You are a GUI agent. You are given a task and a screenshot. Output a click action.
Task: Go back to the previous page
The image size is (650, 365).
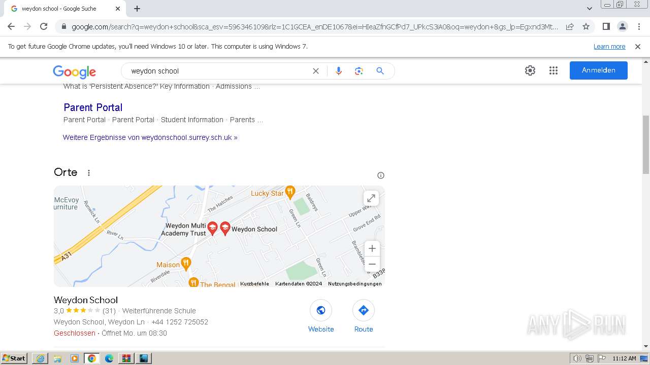pos(11,26)
